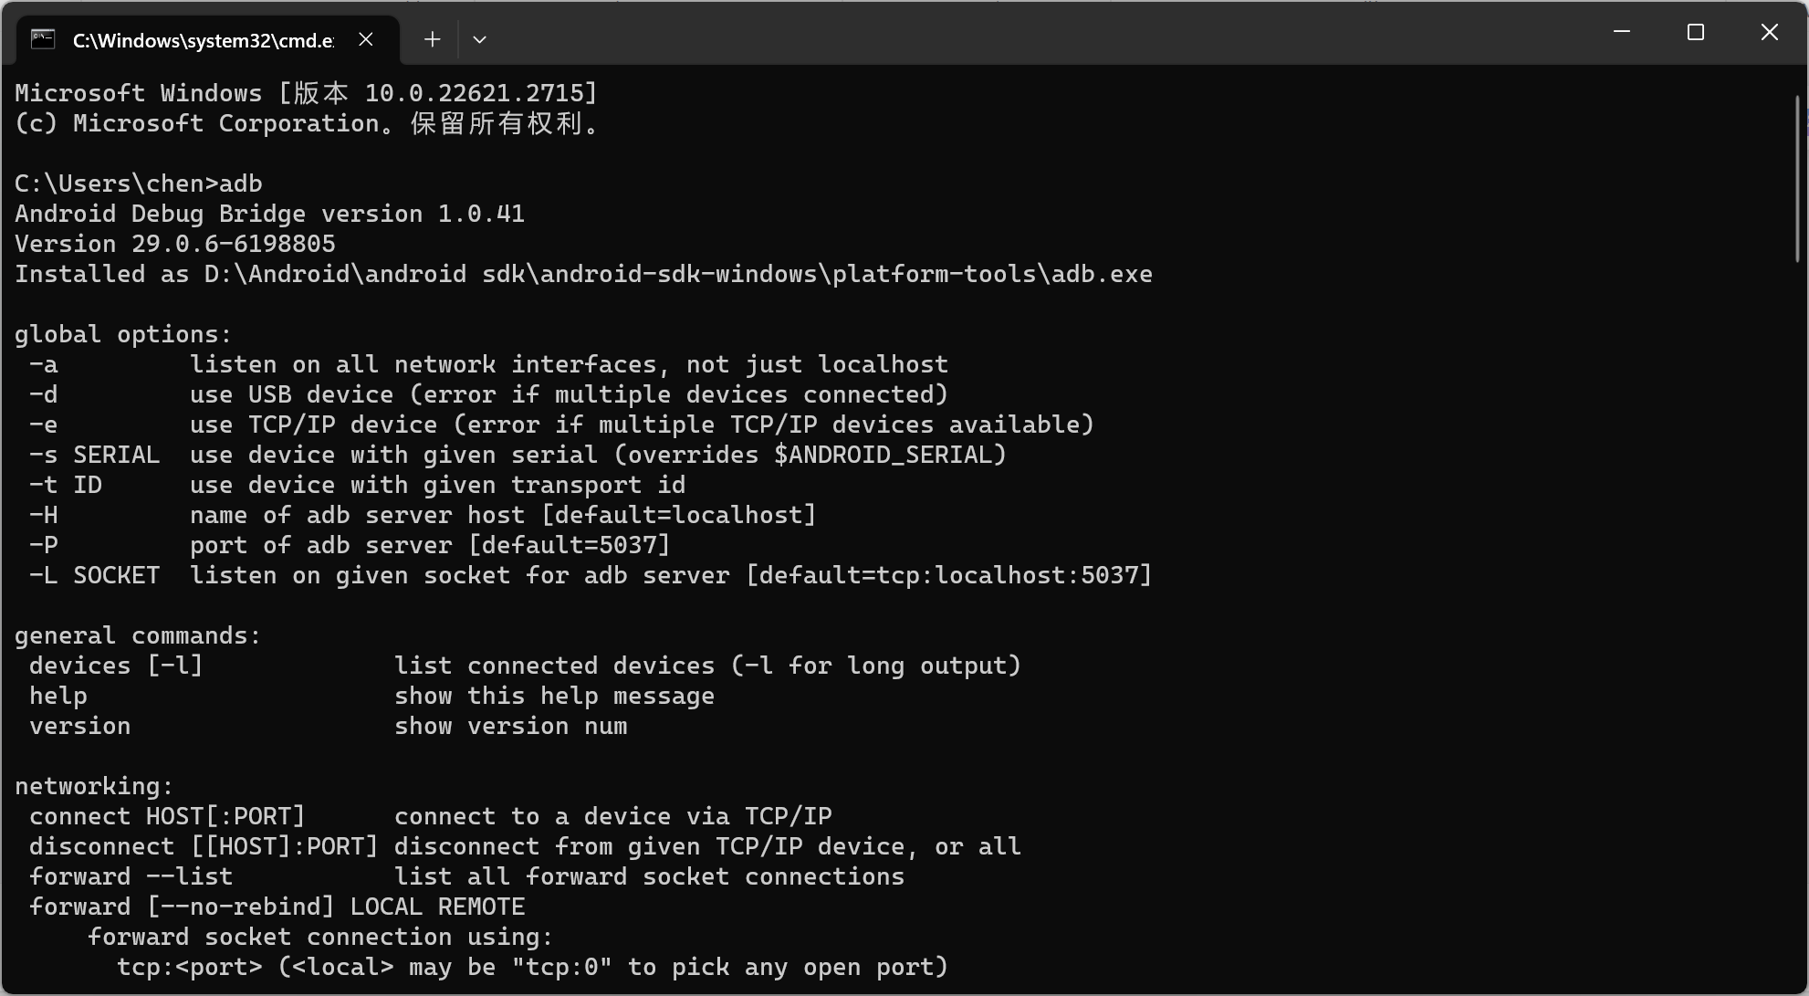The image size is (1809, 996).
Task: Click the 'C:\Users\chen>adb' command line
Action: 139,183
